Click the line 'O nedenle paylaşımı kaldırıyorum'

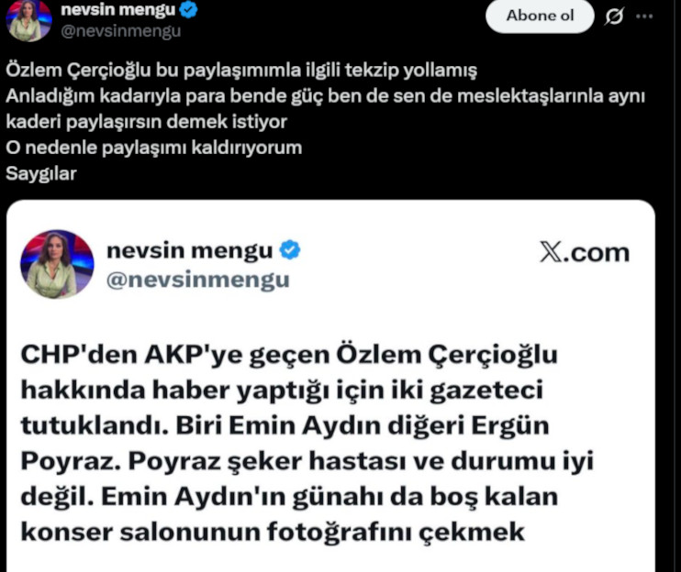(154, 147)
